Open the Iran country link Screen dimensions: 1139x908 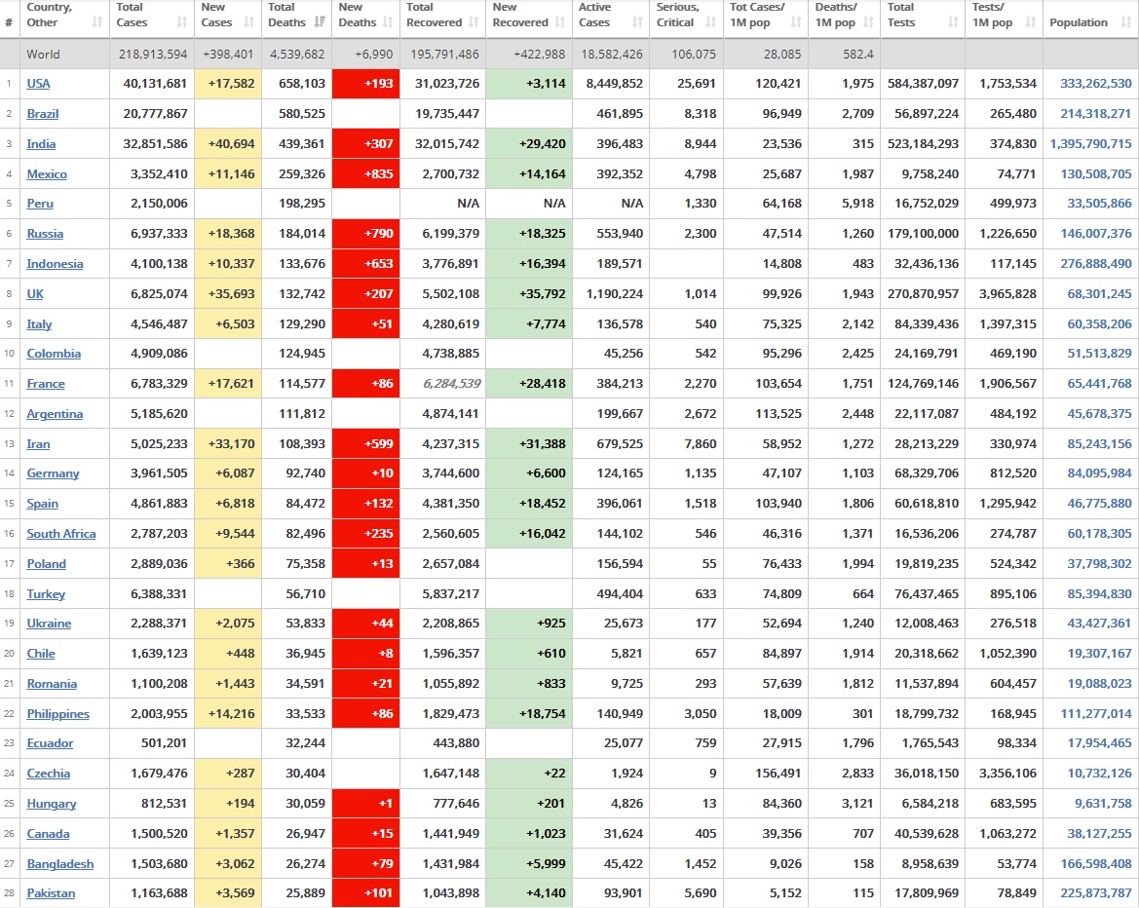39,444
